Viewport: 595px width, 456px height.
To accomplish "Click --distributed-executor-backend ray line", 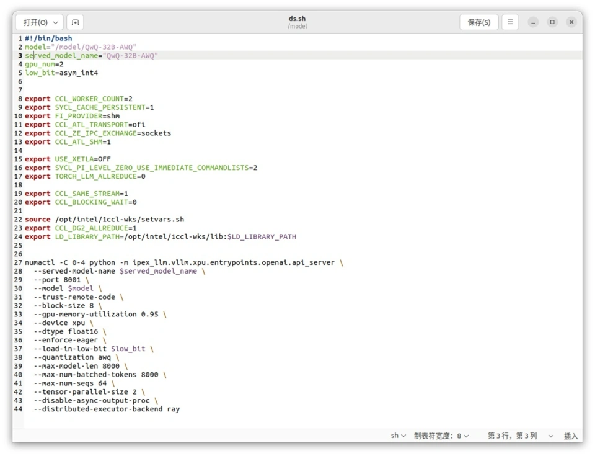I will point(107,409).
